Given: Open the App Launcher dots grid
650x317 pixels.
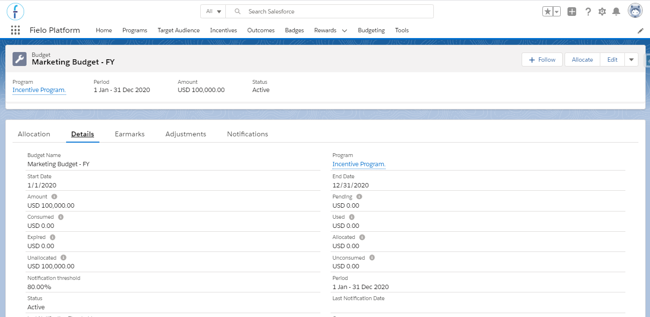Looking at the screenshot, I should pyautogui.click(x=15, y=30).
